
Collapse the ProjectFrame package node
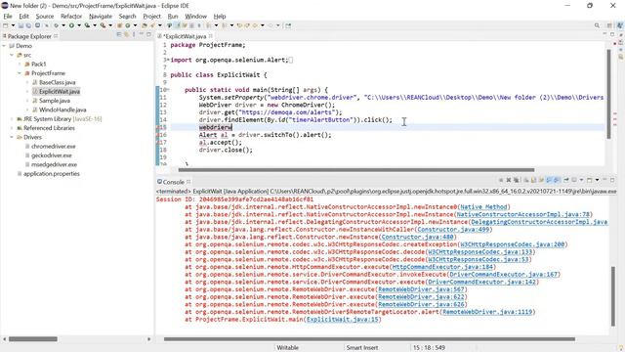point(20,73)
